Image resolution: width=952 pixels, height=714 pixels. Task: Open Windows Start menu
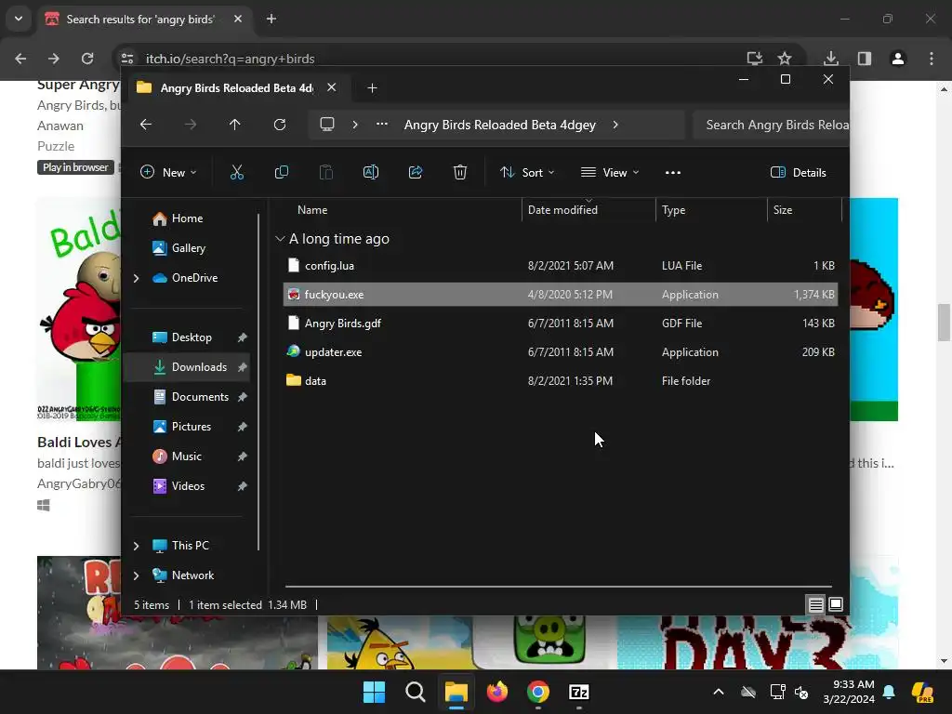(x=374, y=692)
